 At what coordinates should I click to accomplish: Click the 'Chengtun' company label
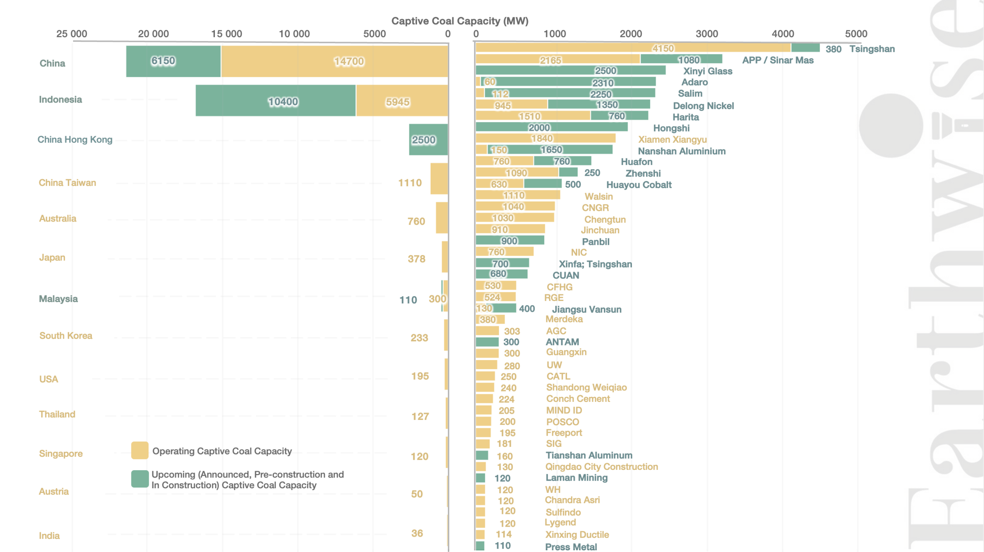[605, 220]
